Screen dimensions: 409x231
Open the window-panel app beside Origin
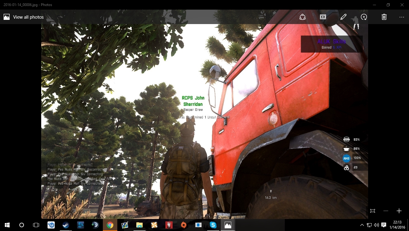198,225
